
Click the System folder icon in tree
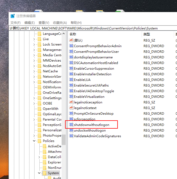point(45,173)
